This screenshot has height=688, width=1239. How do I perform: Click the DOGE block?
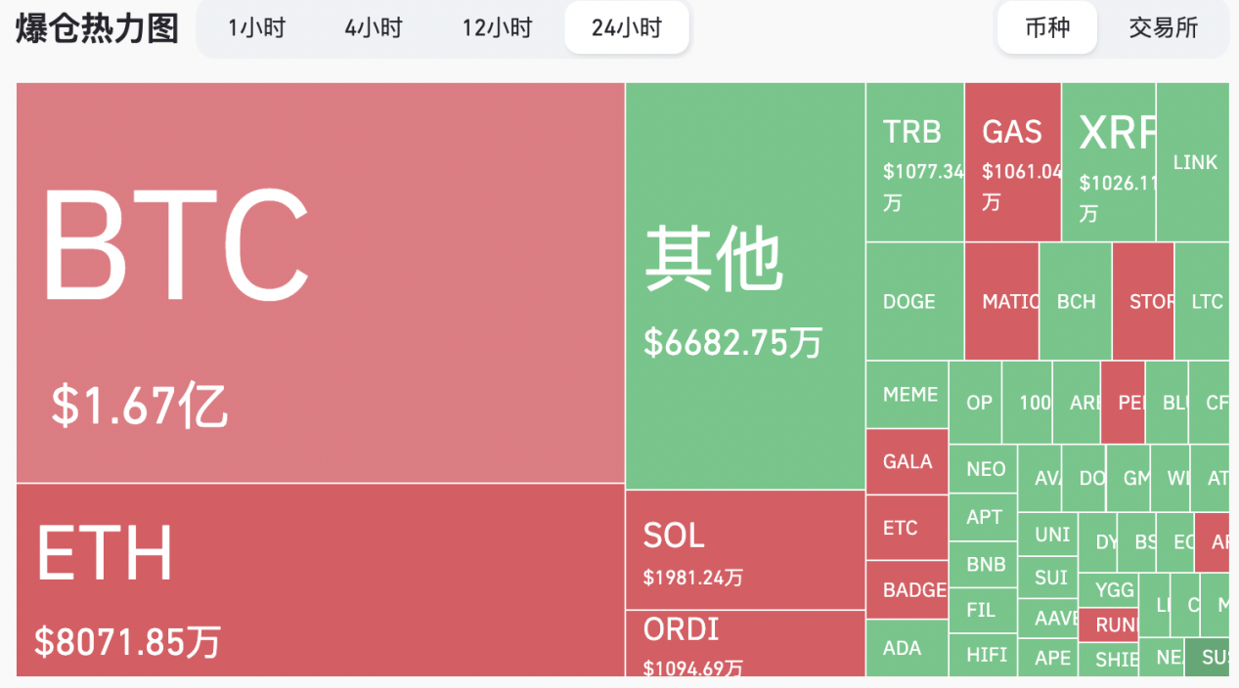pos(909,301)
